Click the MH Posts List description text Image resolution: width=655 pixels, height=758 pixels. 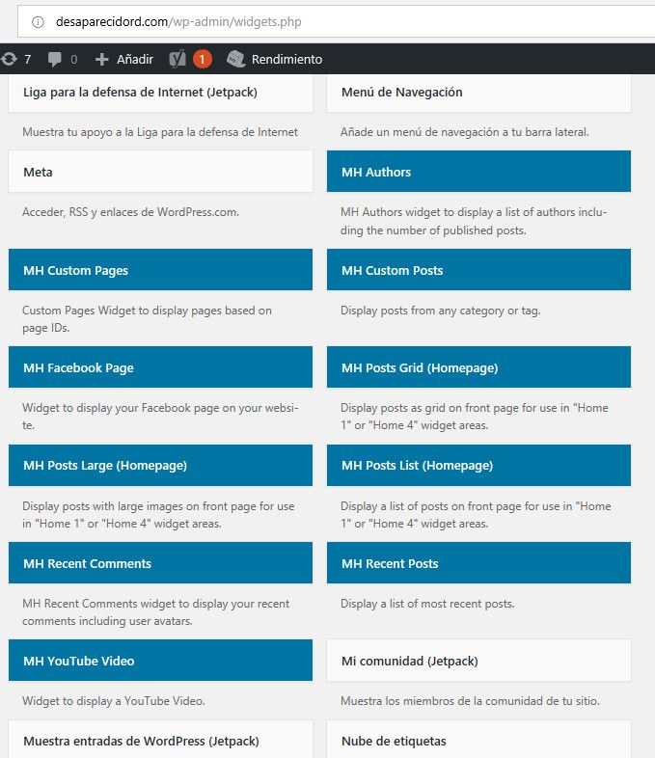click(x=476, y=515)
